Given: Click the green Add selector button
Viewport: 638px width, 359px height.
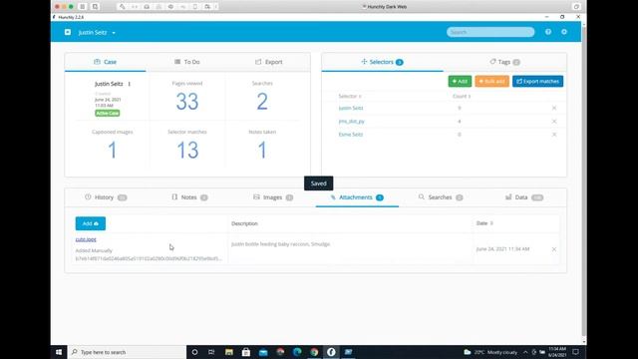Looking at the screenshot, I should (x=460, y=82).
